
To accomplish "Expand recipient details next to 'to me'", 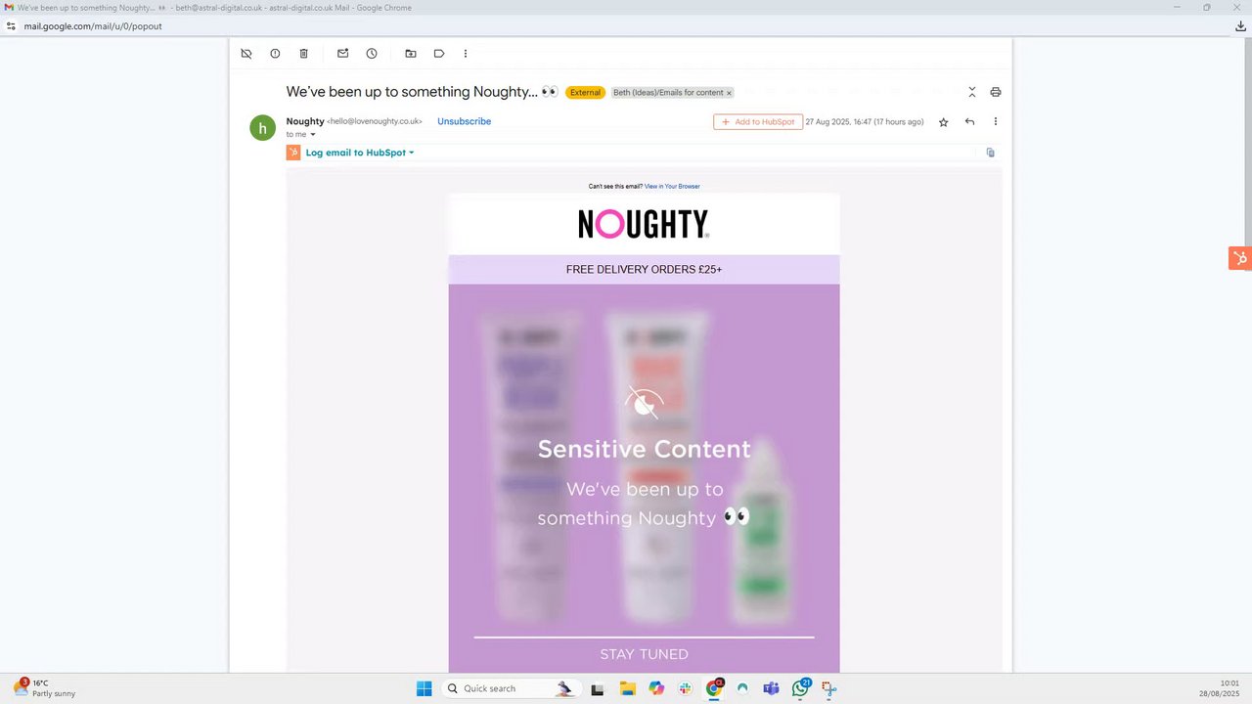I will click(313, 135).
